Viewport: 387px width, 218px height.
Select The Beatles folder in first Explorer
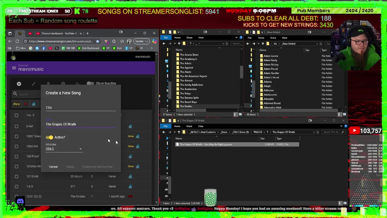click(186, 106)
